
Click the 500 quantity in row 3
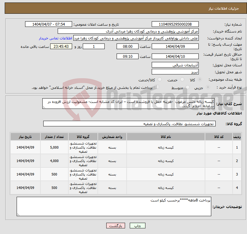pos(54,174)
